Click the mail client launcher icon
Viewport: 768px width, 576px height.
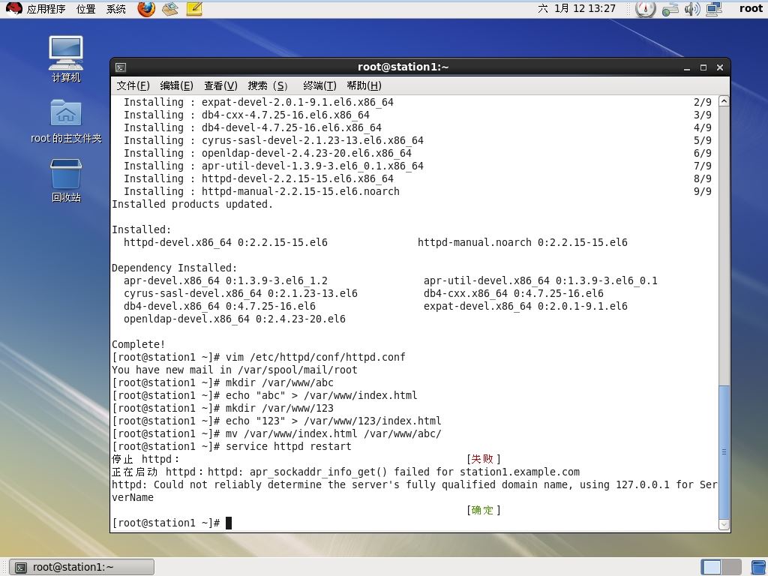pos(170,9)
